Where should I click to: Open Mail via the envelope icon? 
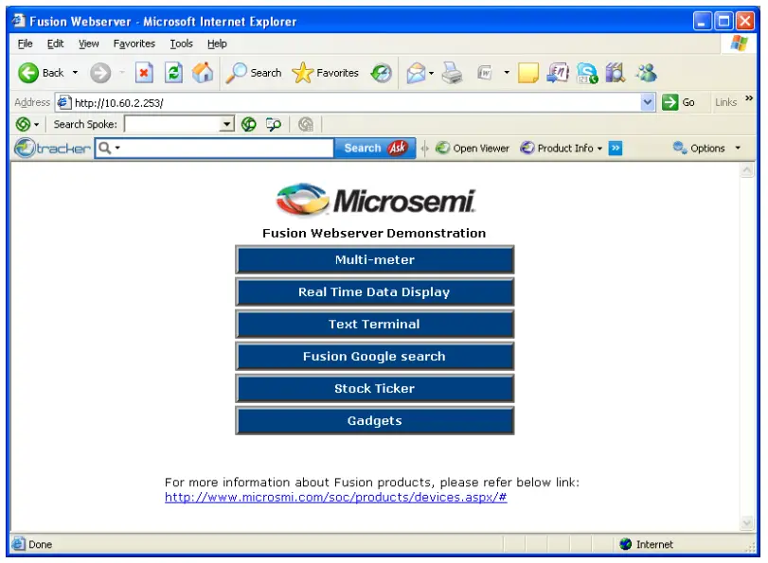(x=415, y=73)
